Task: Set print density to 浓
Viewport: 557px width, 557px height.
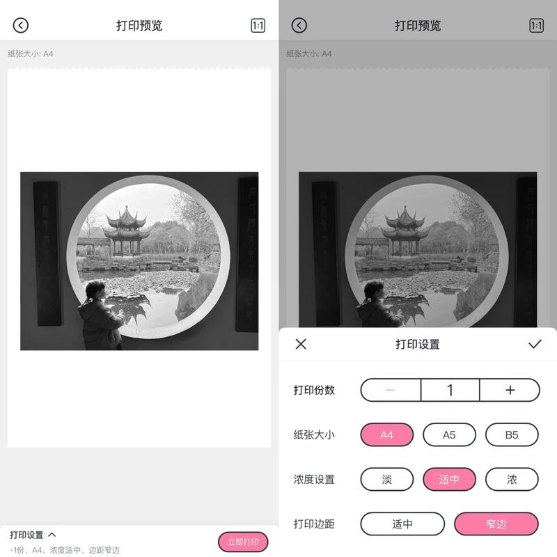Action: click(x=512, y=479)
